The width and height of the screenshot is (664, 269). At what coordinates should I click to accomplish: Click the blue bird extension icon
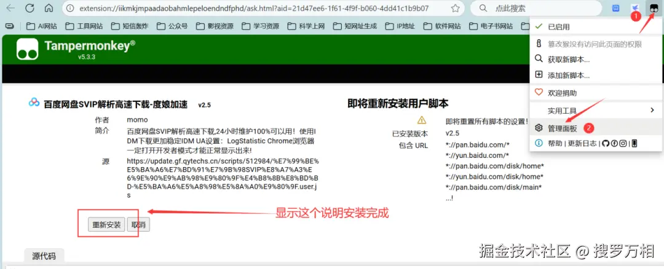point(634,8)
